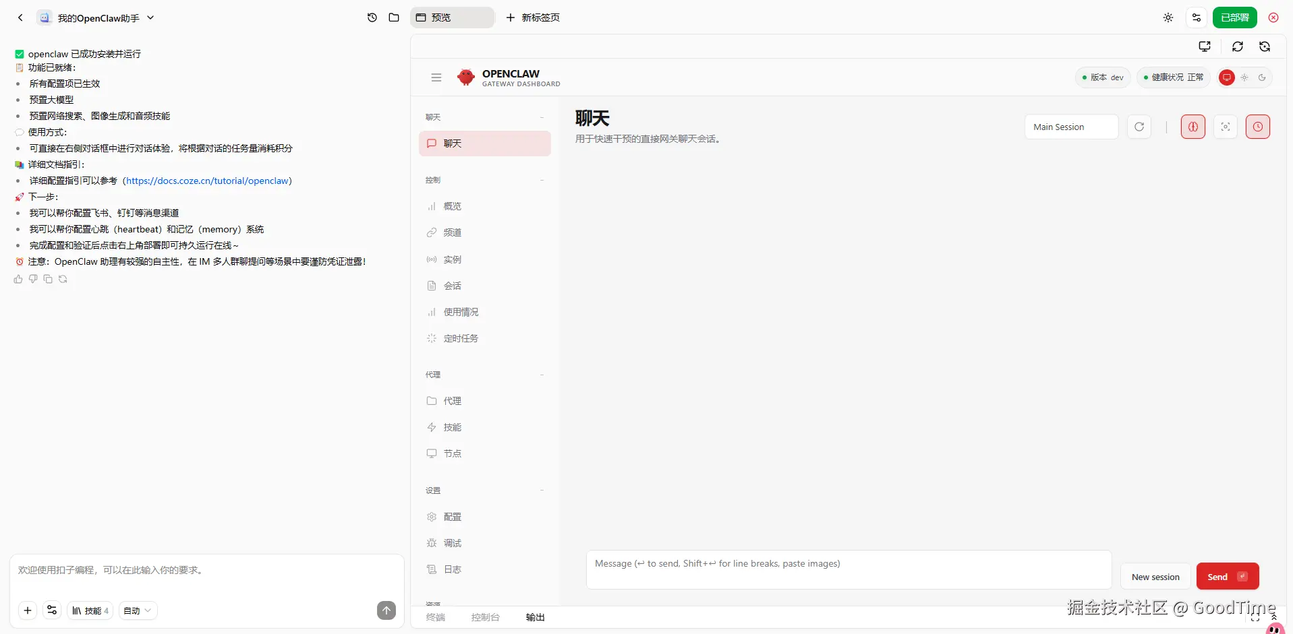Open 实例 in the sidebar

(x=485, y=259)
